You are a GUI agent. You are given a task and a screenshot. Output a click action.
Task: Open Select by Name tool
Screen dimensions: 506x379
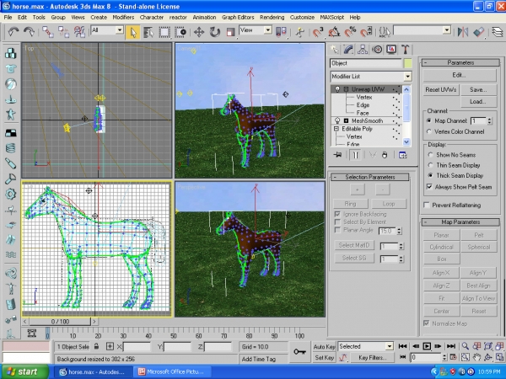148,32
